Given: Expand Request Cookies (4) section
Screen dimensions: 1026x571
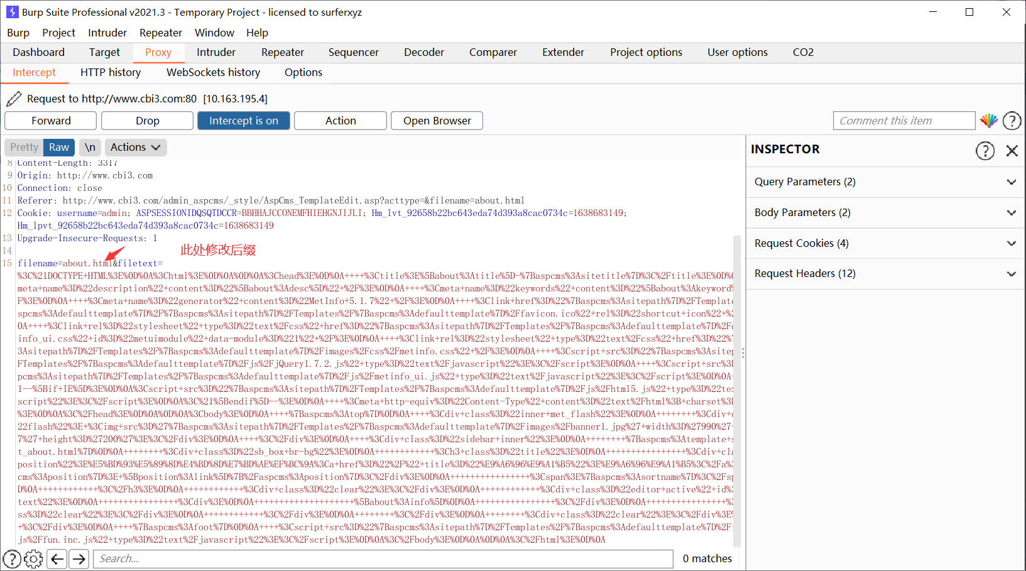Looking at the screenshot, I should point(886,243).
